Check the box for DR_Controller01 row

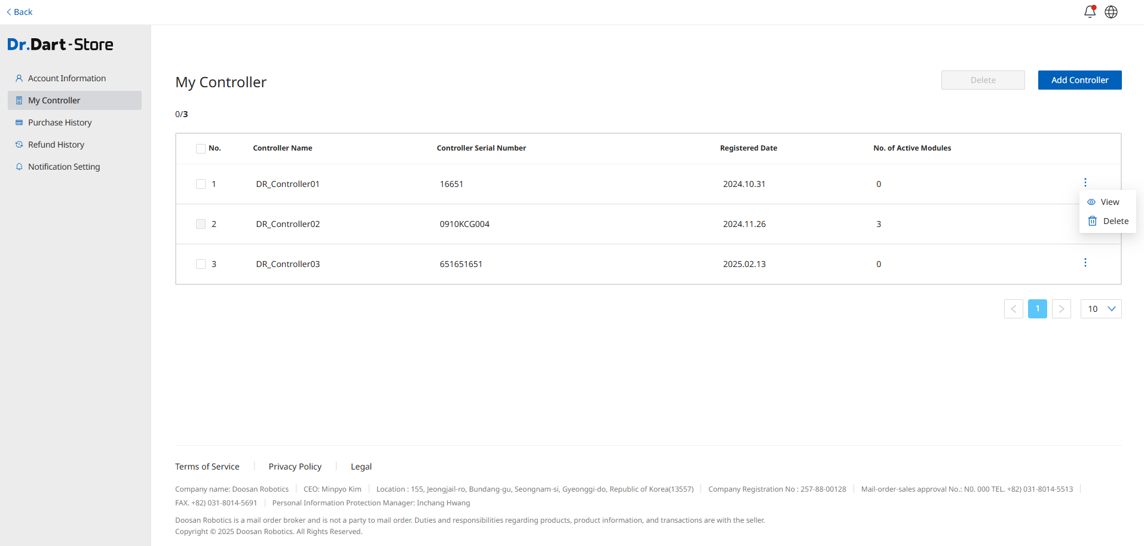point(201,184)
